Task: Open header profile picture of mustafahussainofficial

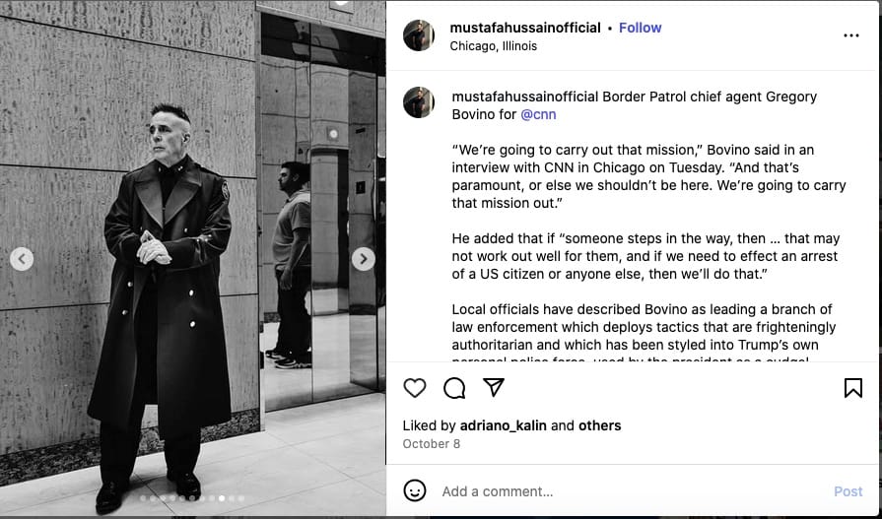Action: coord(419,35)
